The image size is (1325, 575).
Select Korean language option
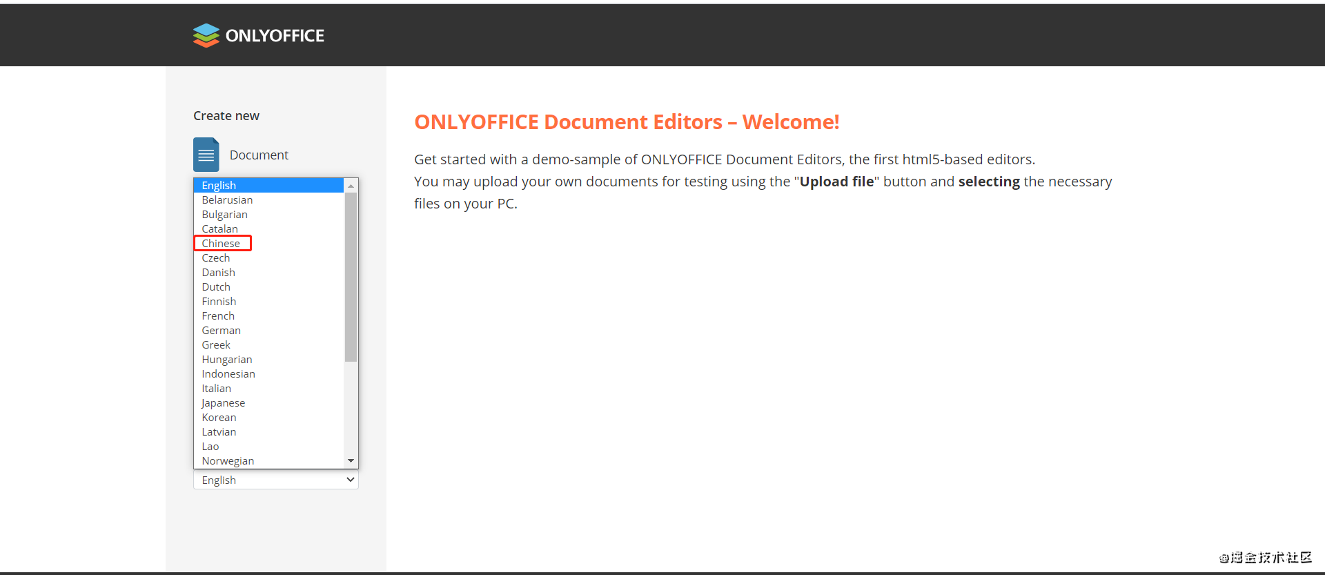269,417
